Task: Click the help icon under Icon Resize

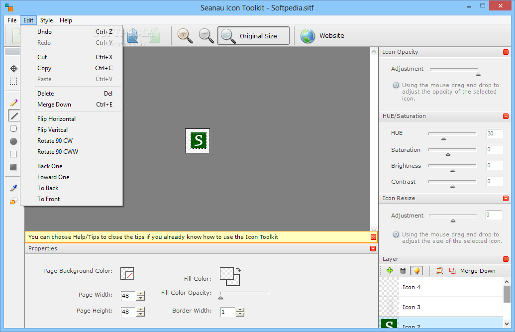Action: coord(396,234)
